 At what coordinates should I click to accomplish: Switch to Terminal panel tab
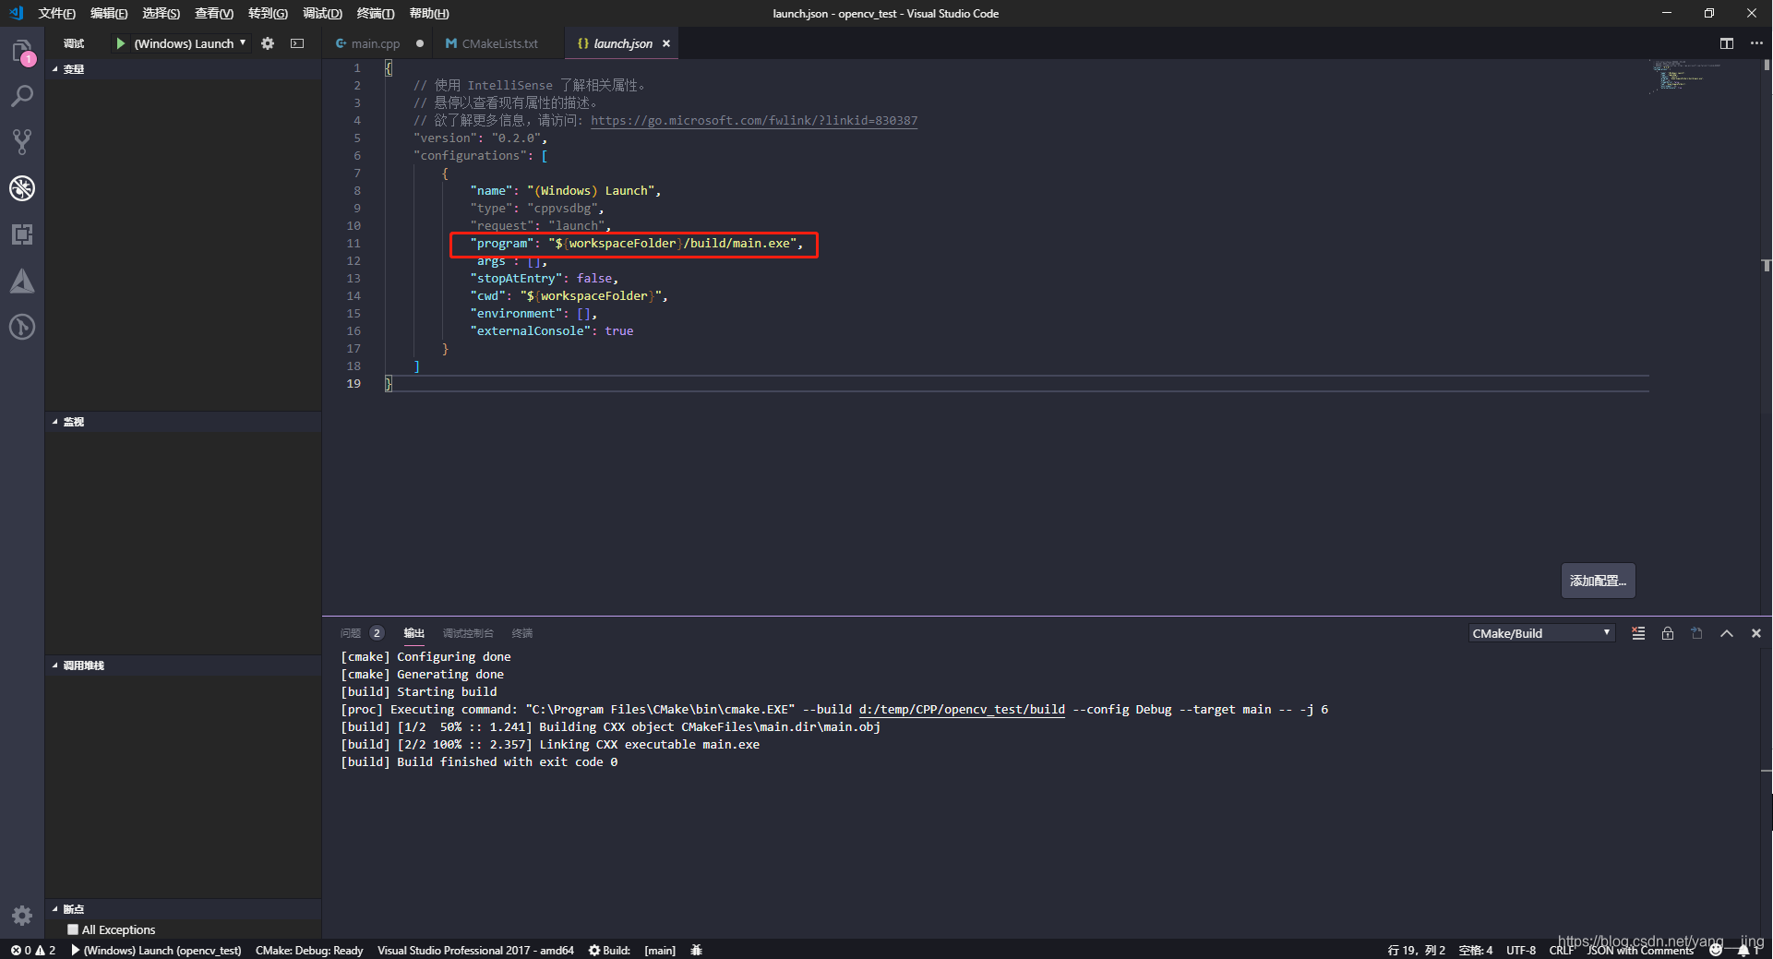pyautogui.click(x=522, y=633)
